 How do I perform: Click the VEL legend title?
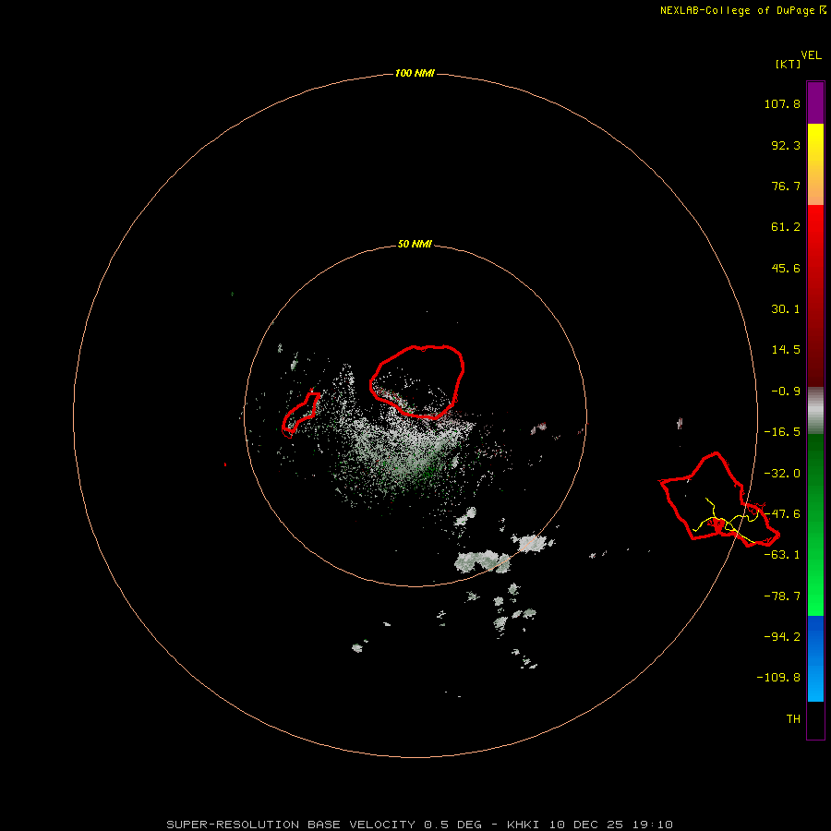click(812, 55)
